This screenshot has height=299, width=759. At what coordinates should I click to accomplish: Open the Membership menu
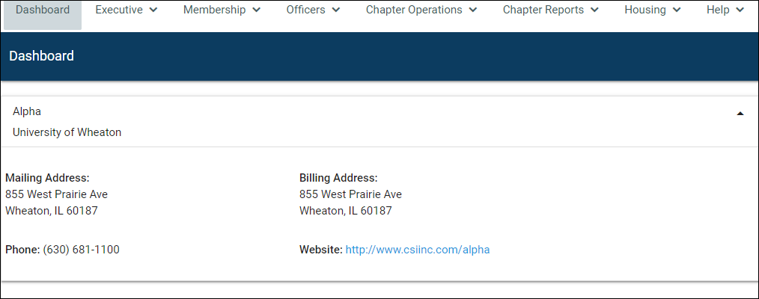point(214,10)
